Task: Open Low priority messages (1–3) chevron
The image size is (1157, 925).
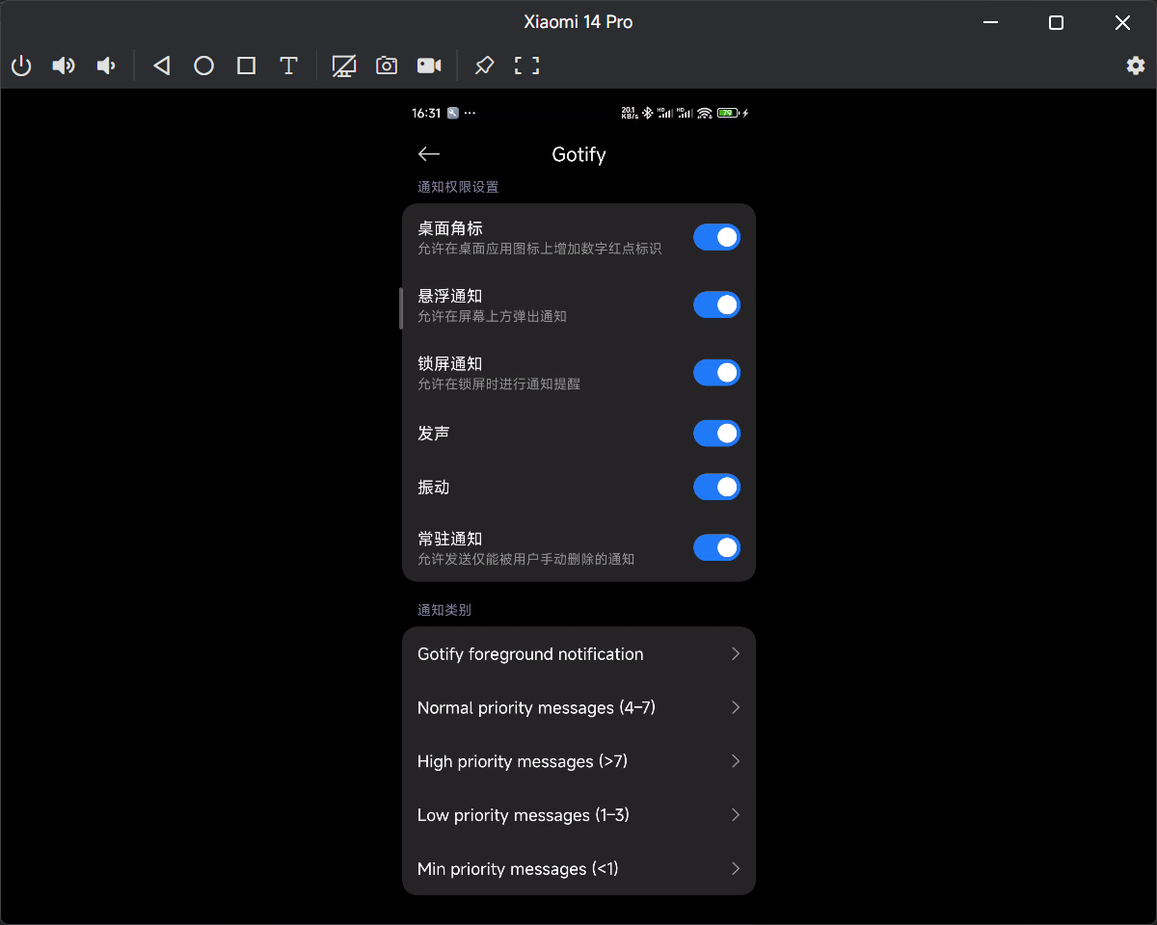Action: click(x=736, y=815)
